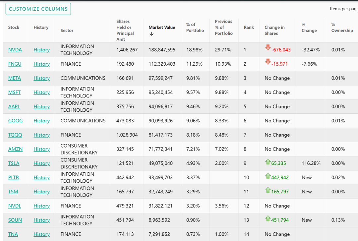The height and width of the screenshot is (241, 358).
Task: Sort by the Rank column header
Action: [249, 28]
